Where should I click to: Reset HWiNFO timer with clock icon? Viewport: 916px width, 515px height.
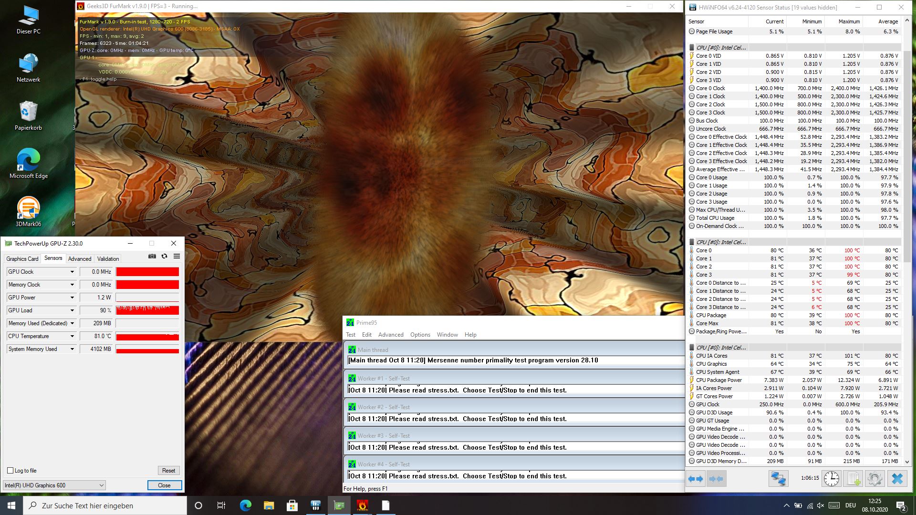(831, 479)
